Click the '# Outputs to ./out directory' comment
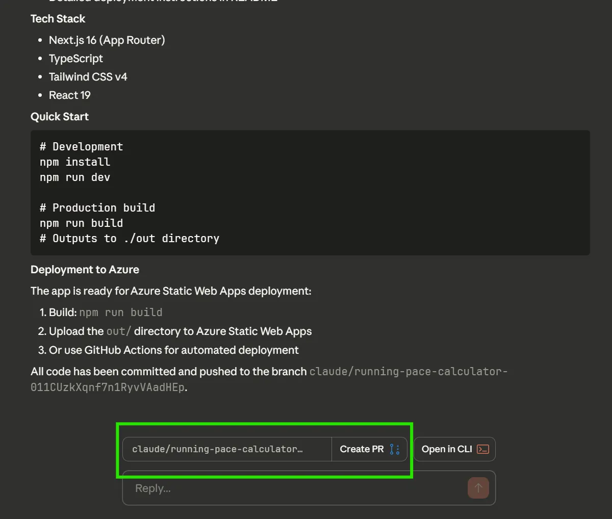 point(130,239)
